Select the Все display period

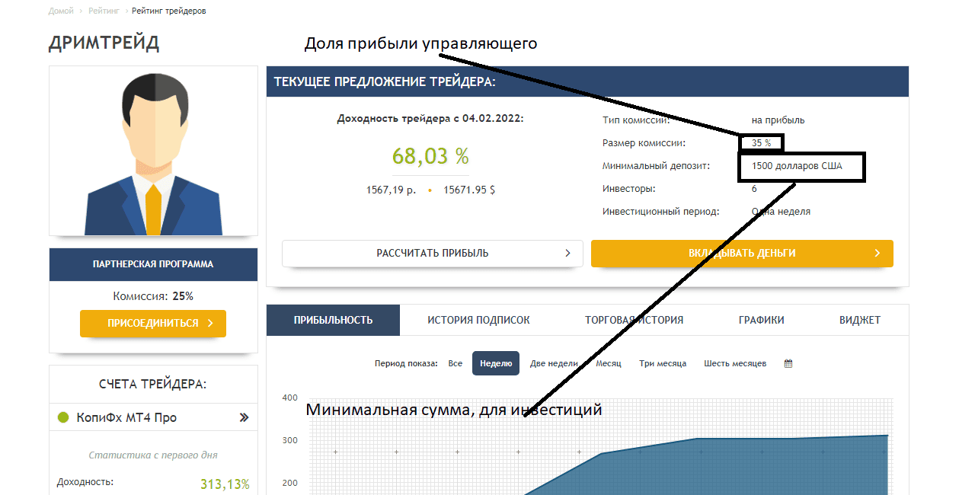point(456,364)
